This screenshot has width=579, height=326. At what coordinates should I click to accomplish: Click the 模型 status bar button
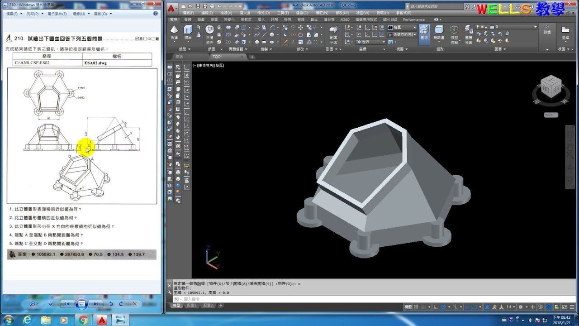tap(408, 307)
